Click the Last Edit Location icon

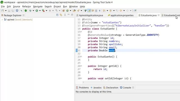coord(117,11)
